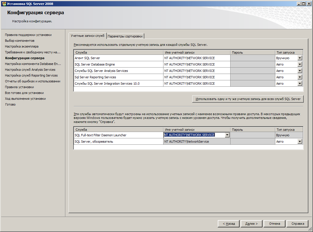Click password cell for SQL Server Database Engine
The width and height of the screenshot is (313, 232).
[x=253, y=64]
